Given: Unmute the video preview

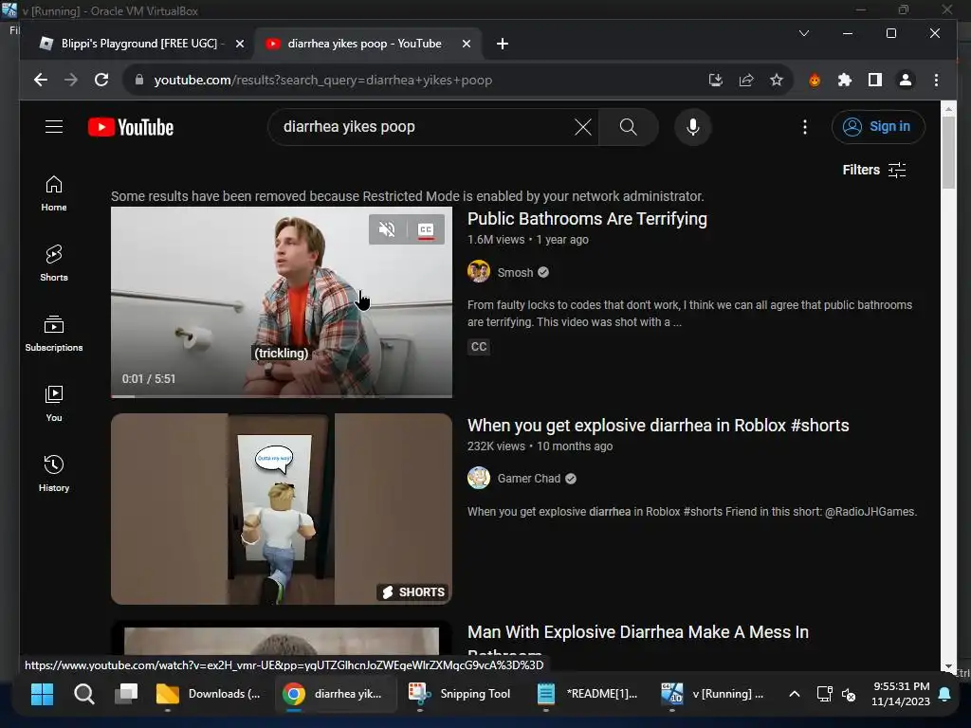Looking at the screenshot, I should coord(387,229).
